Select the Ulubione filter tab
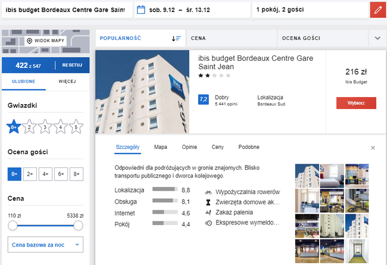The image size is (387, 265). 24,82
